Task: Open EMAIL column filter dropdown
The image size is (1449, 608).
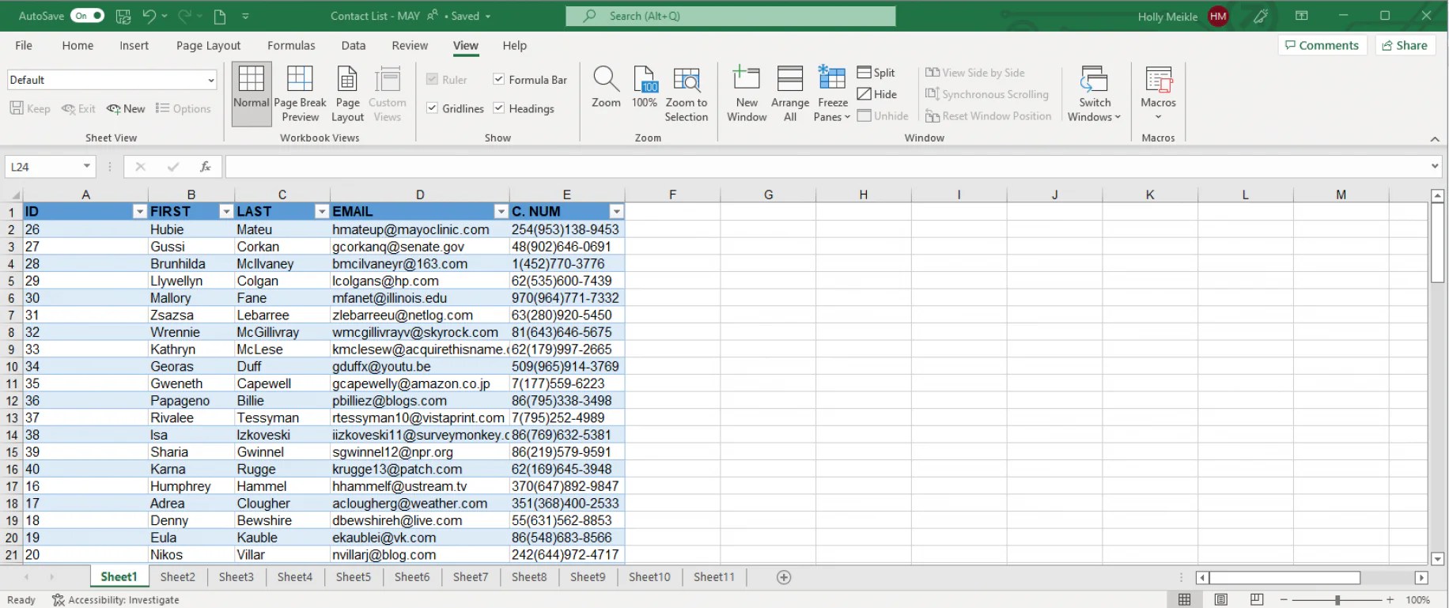Action: (x=501, y=212)
